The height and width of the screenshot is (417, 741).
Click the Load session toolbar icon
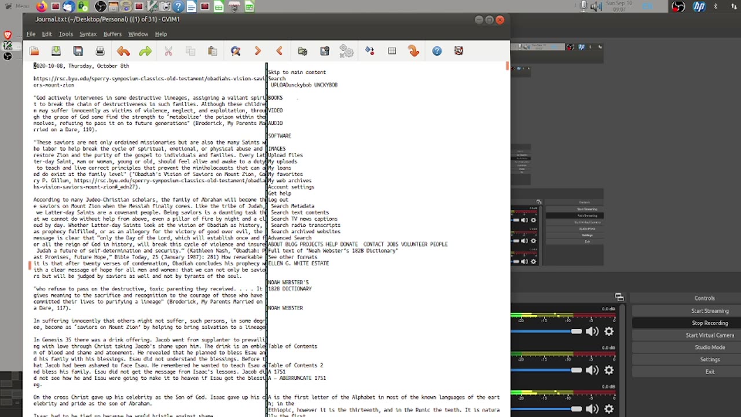click(x=302, y=51)
